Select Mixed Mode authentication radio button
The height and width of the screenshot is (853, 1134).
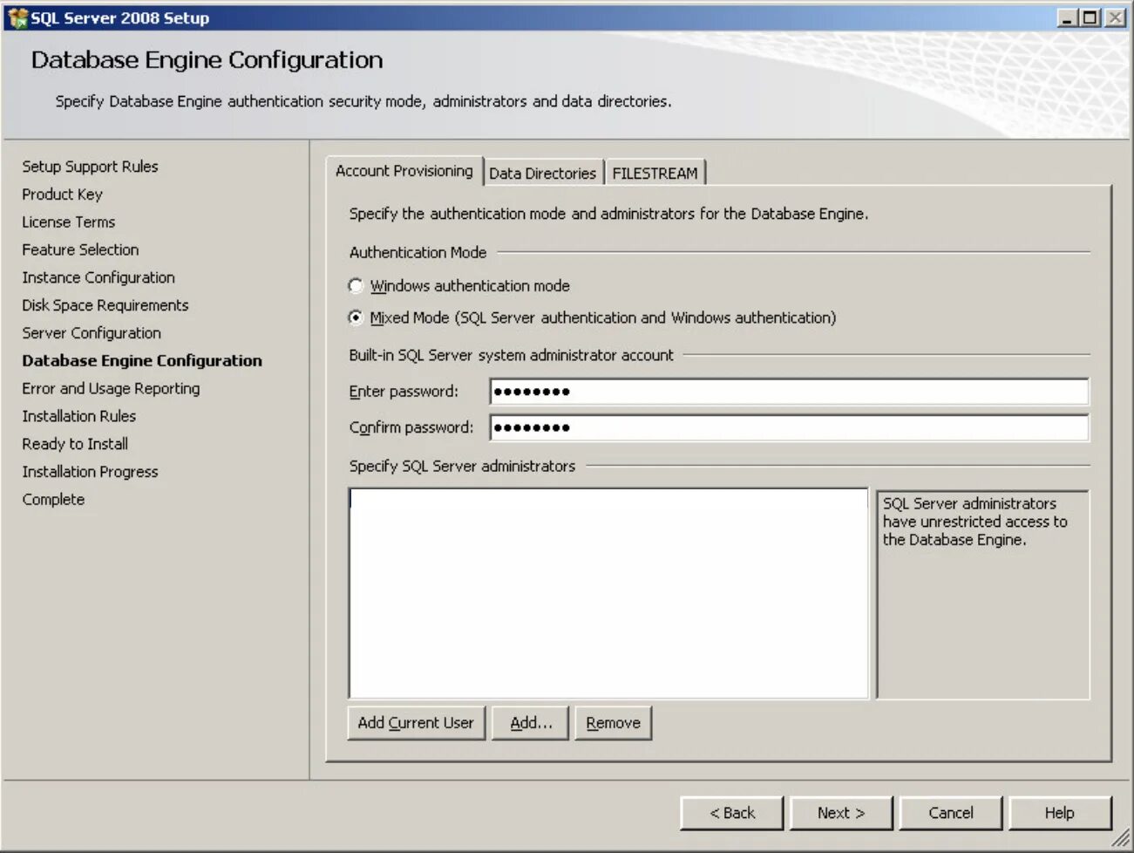(356, 318)
